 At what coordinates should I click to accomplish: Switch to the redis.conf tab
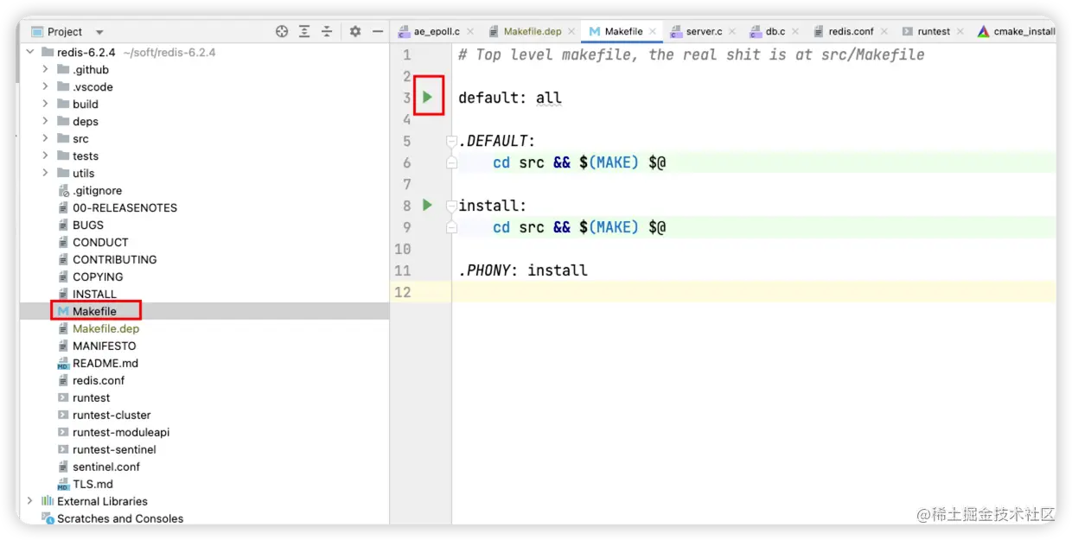tap(851, 31)
